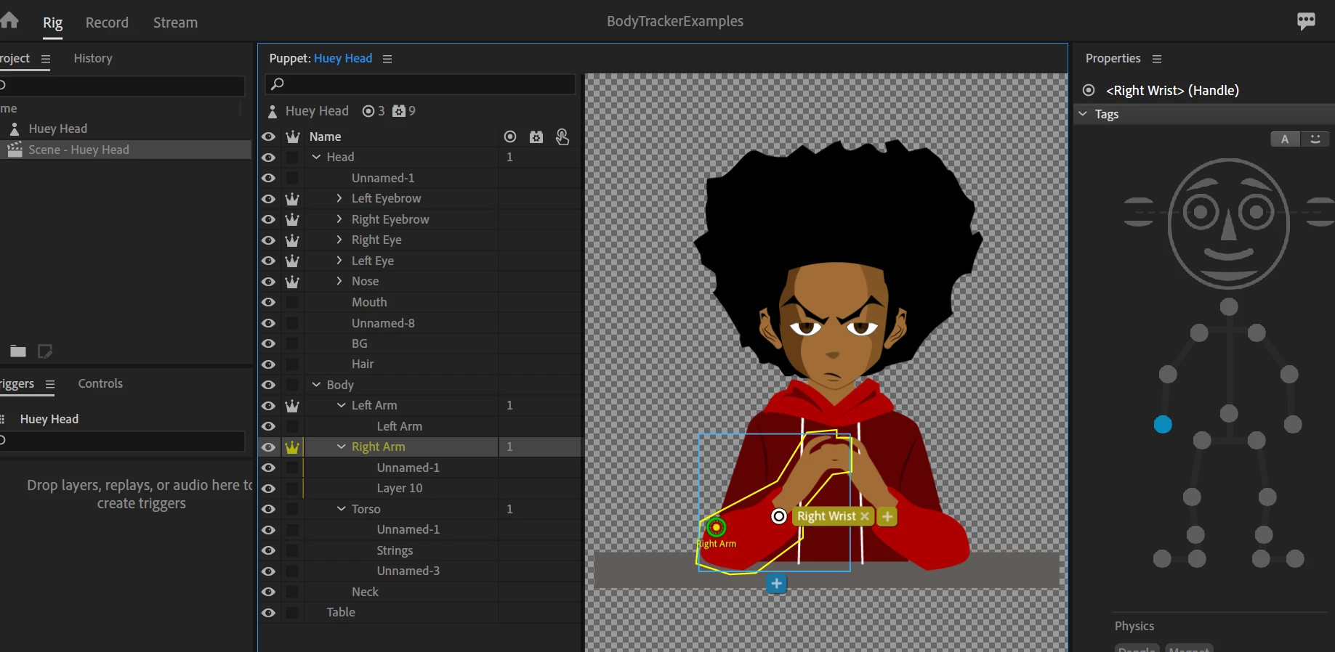Viewport: 1335px width, 652px height.
Task: Open the Properties tab
Action: pos(1113,58)
